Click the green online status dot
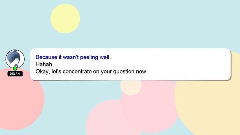The image size is (240, 135). point(15,68)
